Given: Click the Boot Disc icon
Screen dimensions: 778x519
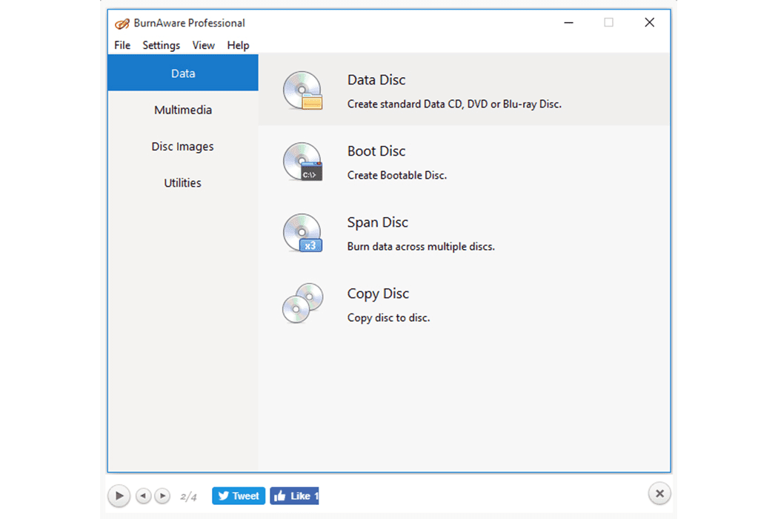Looking at the screenshot, I should pyautogui.click(x=302, y=162).
